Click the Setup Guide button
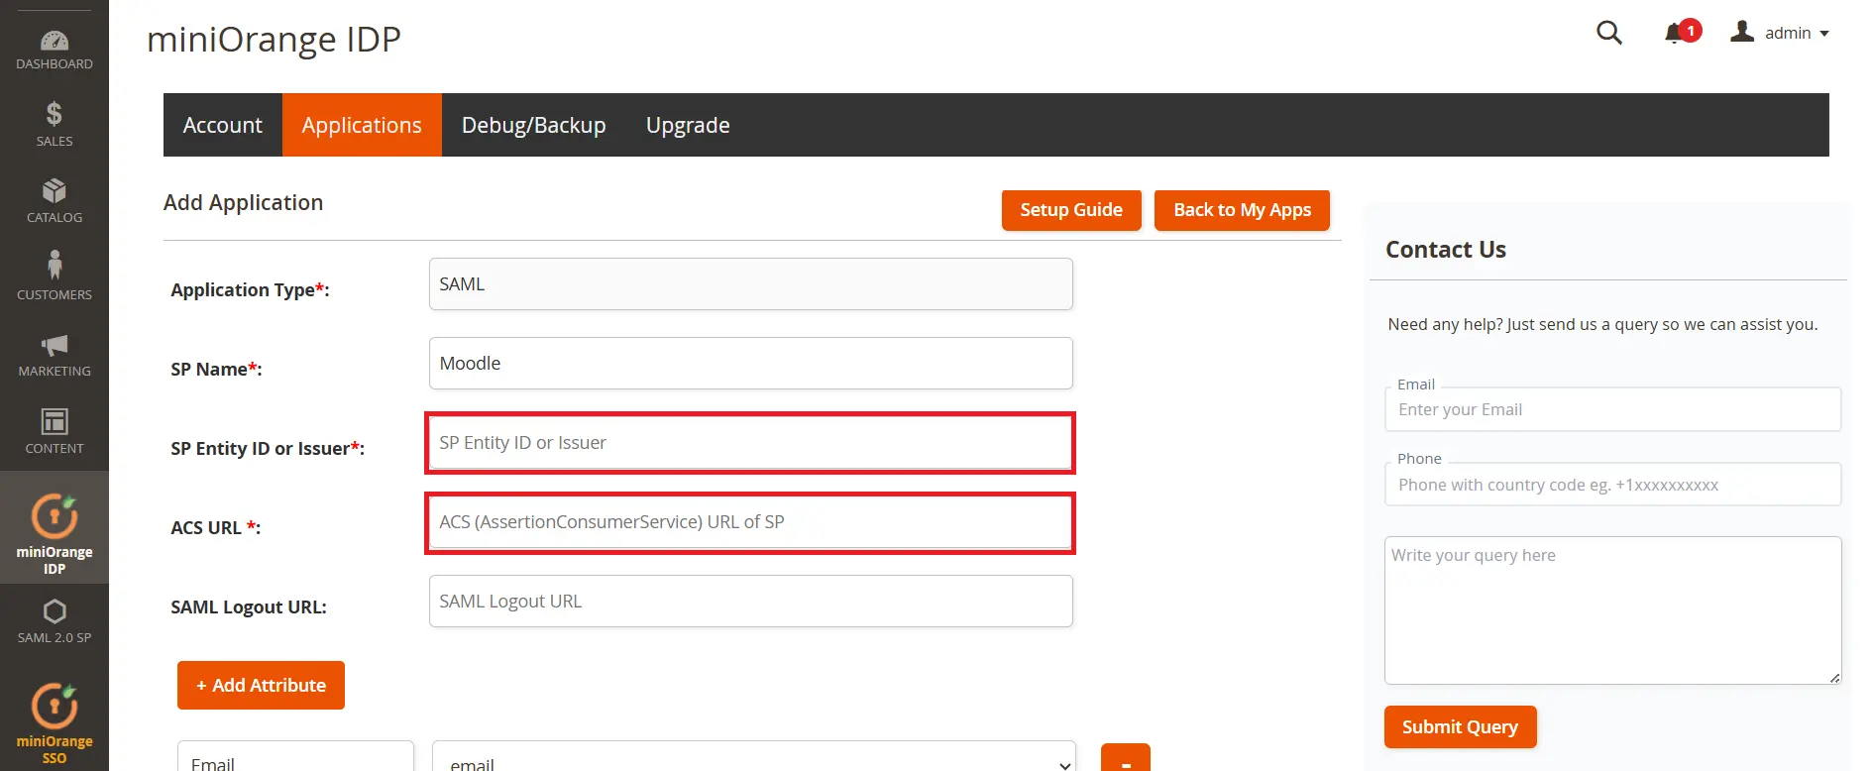This screenshot has height=771, width=1872. coord(1071,210)
